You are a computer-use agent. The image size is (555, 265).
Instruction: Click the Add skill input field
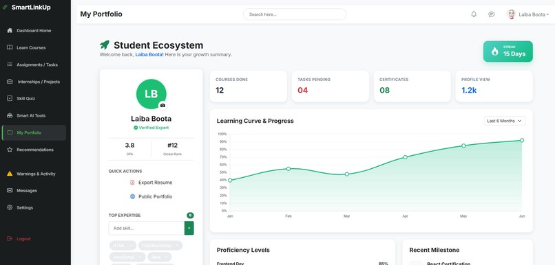coord(147,229)
